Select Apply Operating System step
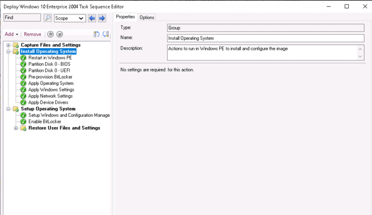 tap(51, 83)
